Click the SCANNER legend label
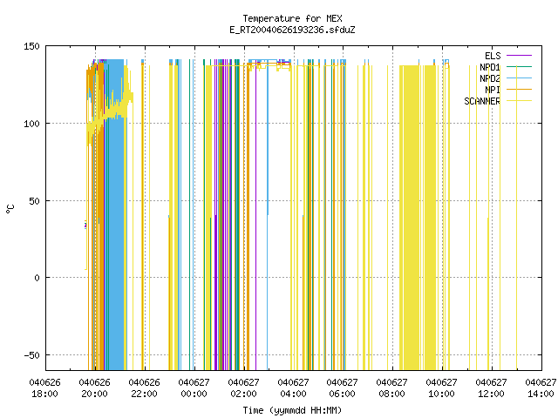Viewport: 558px width, 418px height. click(482, 101)
